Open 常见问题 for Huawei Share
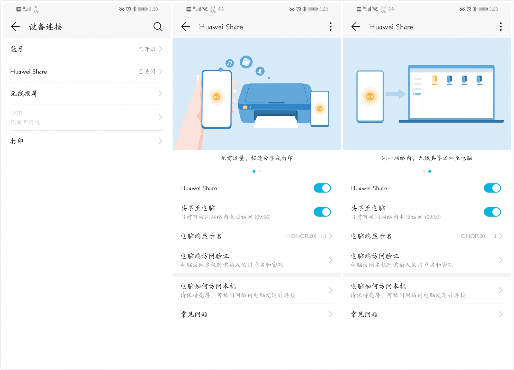Screen dimensions: 514x370 click(x=256, y=314)
